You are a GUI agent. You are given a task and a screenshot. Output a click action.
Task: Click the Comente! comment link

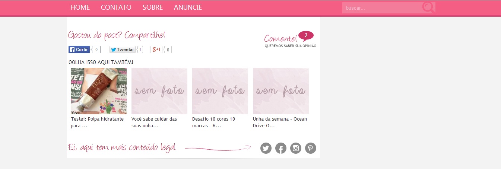pyautogui.click(x=281, y=38)
